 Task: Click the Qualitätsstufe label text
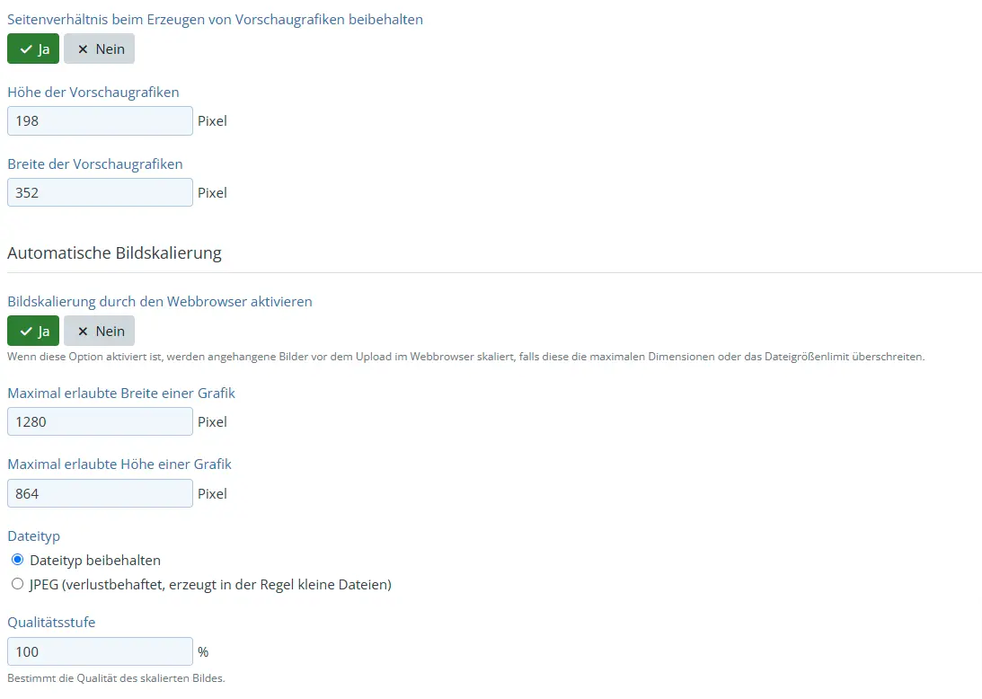tap(51, 622)
